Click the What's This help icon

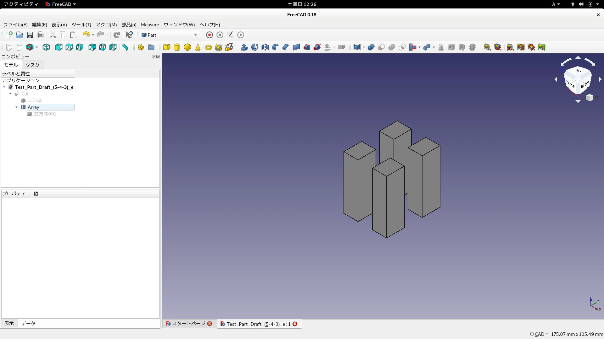coord(129,35)
